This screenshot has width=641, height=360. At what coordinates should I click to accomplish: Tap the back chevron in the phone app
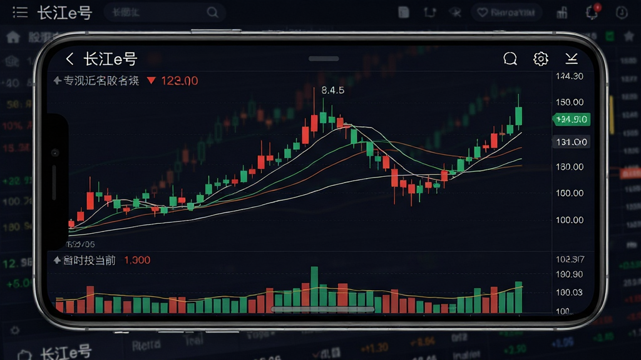[x=70, y=59]
